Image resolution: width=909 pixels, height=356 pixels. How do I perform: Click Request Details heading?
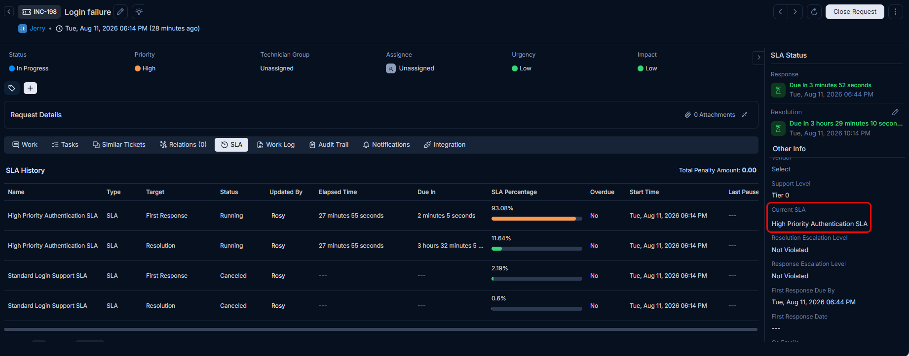click(x=36, y=115)
